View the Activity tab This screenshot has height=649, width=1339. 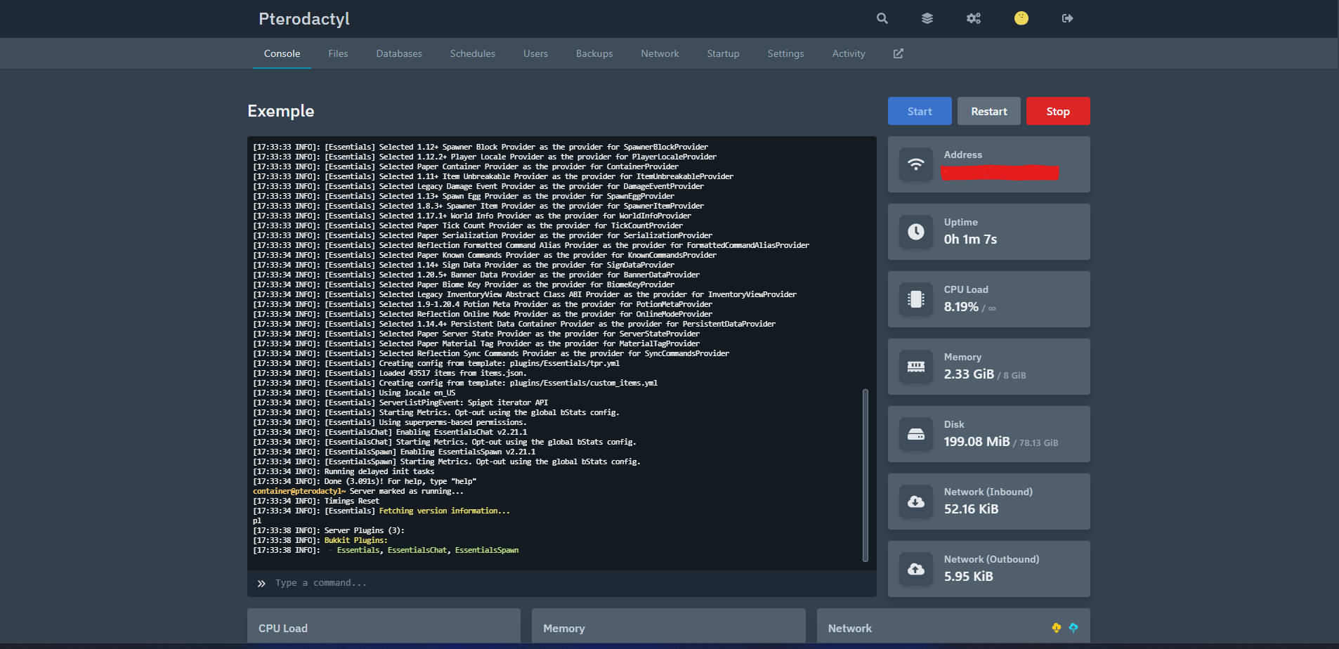tap(849, 53)
